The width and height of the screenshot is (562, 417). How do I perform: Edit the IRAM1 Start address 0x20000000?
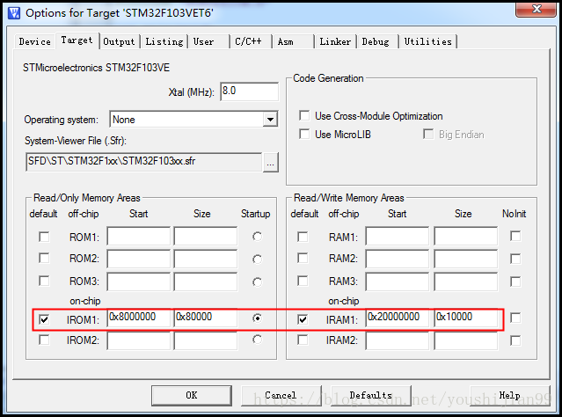click(x=398, y=318)
